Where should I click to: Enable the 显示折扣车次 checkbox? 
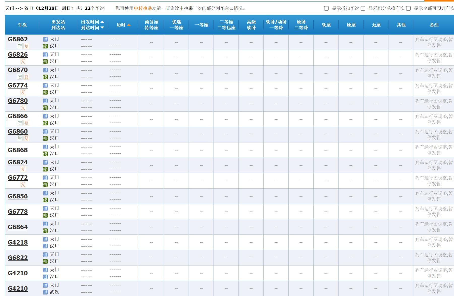(326, 8)
